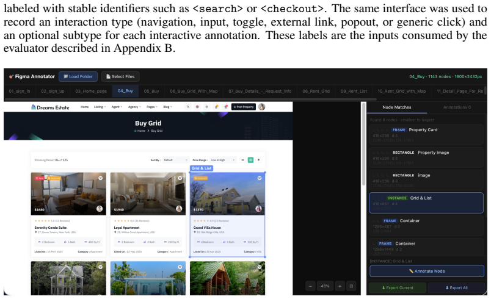Image resolution: width=491 pixels, height=299 pixels.
Task: Click the Annotate Node button
Action: pos(427,271)
